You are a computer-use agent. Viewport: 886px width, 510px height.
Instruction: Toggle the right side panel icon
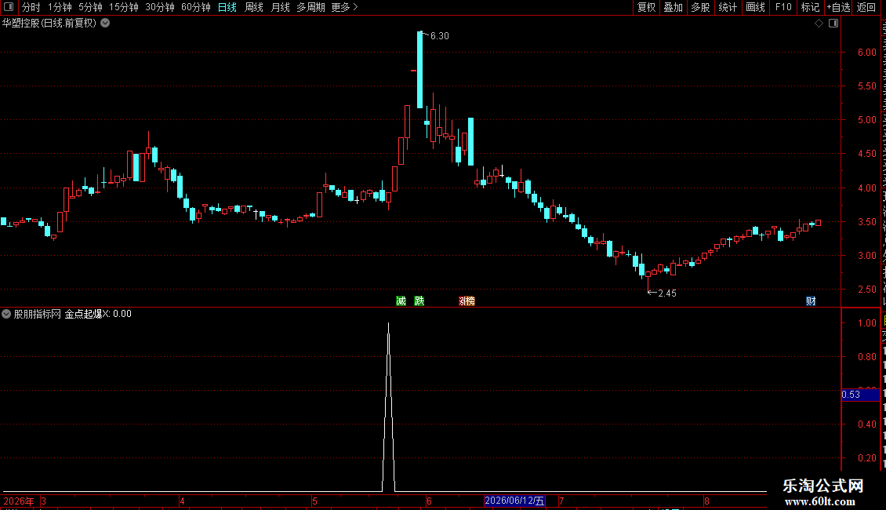(833, 24)
